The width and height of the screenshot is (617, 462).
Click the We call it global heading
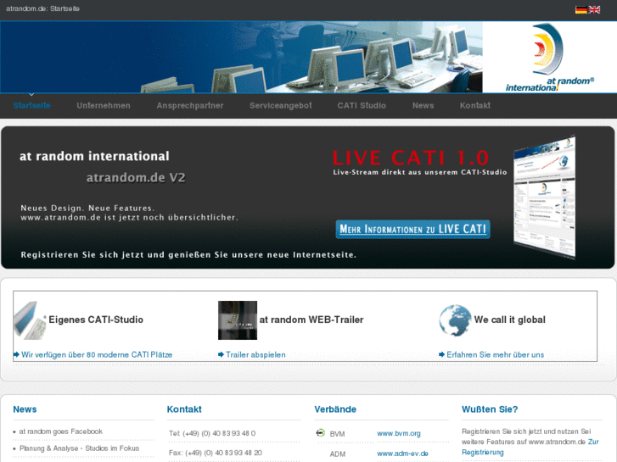[509, 320]
